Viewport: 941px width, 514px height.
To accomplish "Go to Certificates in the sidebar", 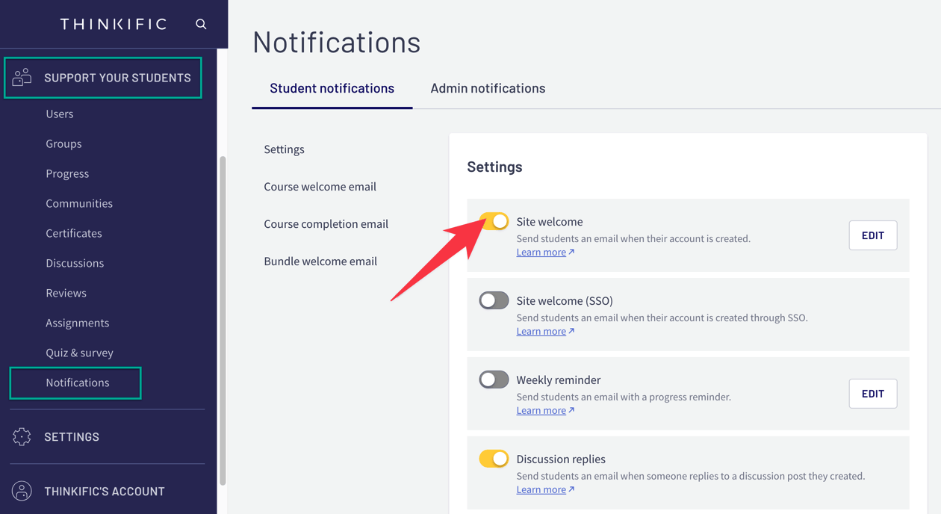I will pyautogui.click(x=74, y=233).
